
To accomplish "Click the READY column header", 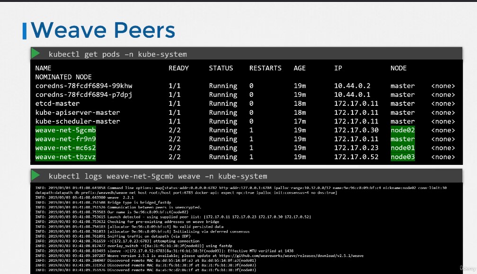I will pos(178,68).
